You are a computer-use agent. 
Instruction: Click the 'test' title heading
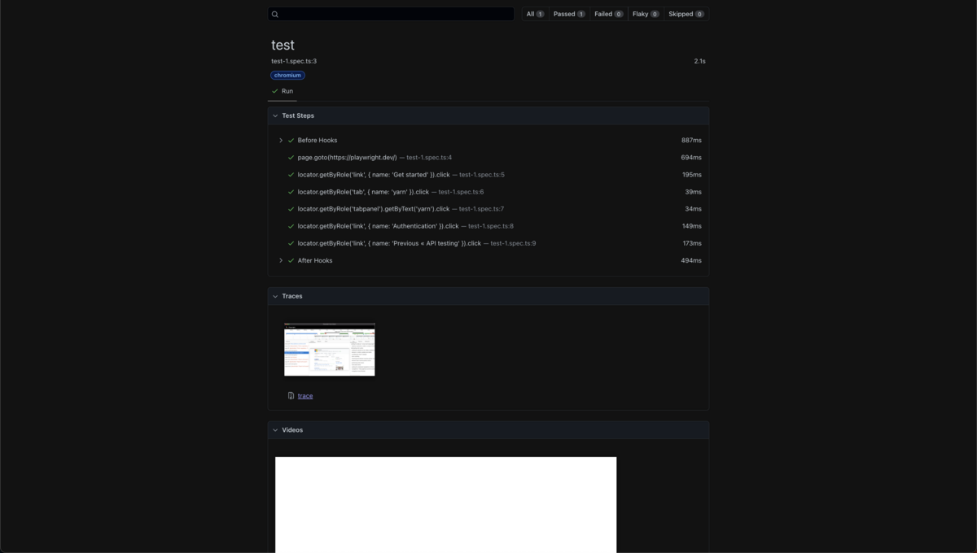coord(283,46)
